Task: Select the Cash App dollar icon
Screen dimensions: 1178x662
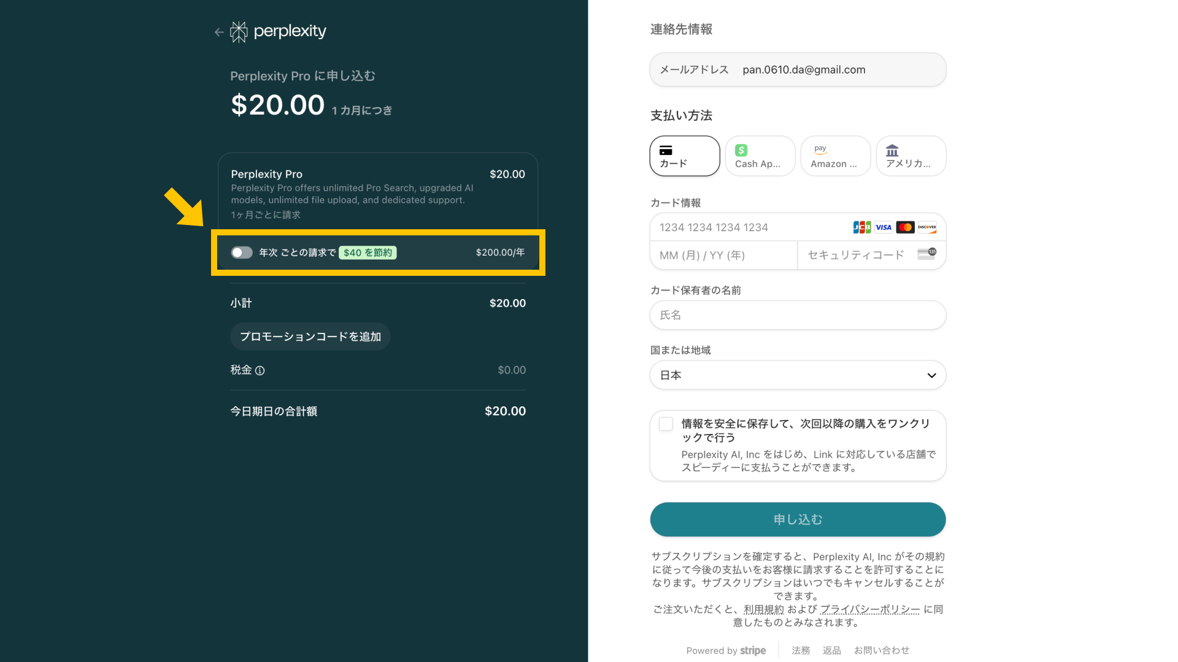Action: [741, 148]
